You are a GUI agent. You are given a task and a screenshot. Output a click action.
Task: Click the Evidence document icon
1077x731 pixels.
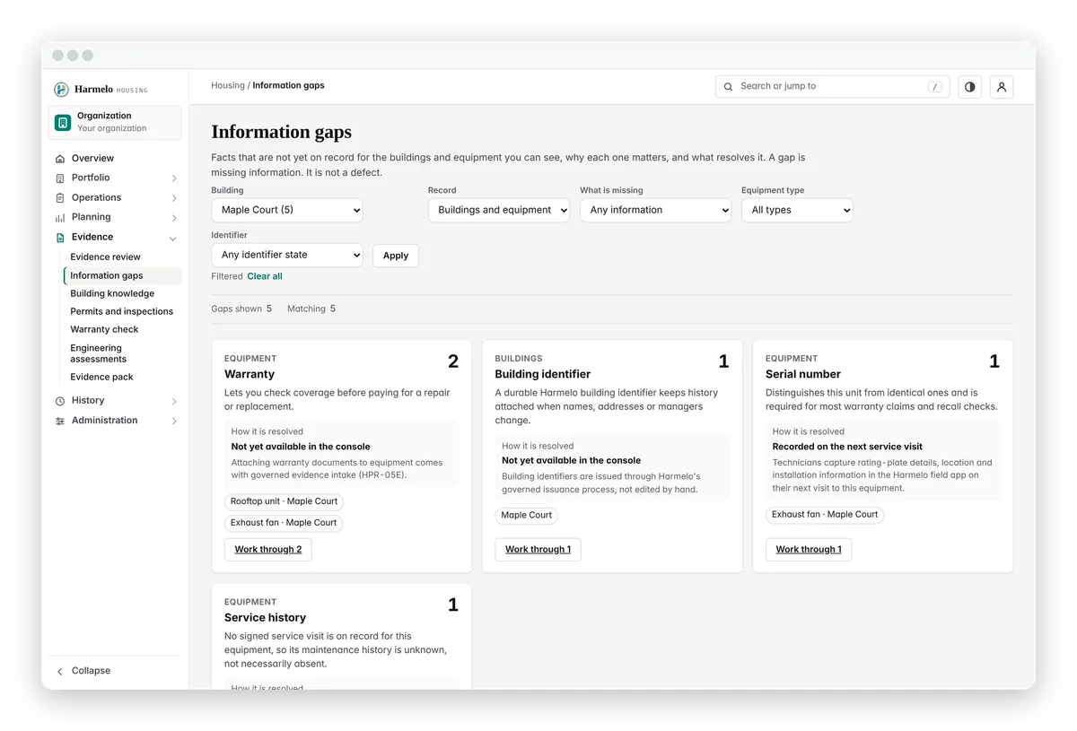(x=60, y=238)
